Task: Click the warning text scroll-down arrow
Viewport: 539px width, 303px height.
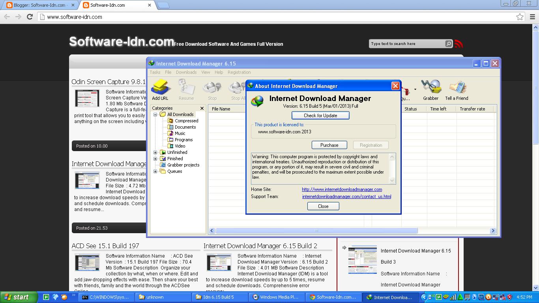Action: (392, 180)
